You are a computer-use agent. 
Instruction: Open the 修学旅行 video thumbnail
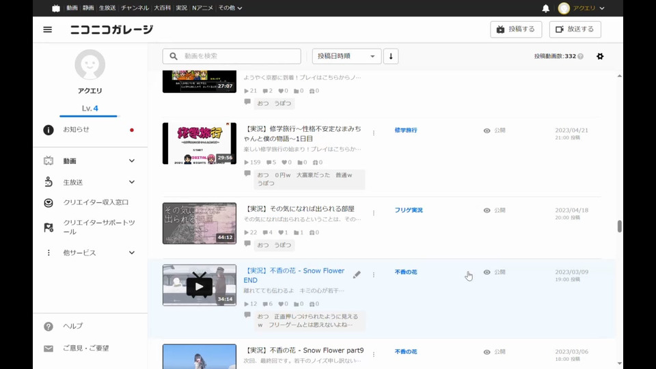coord(199,143)
